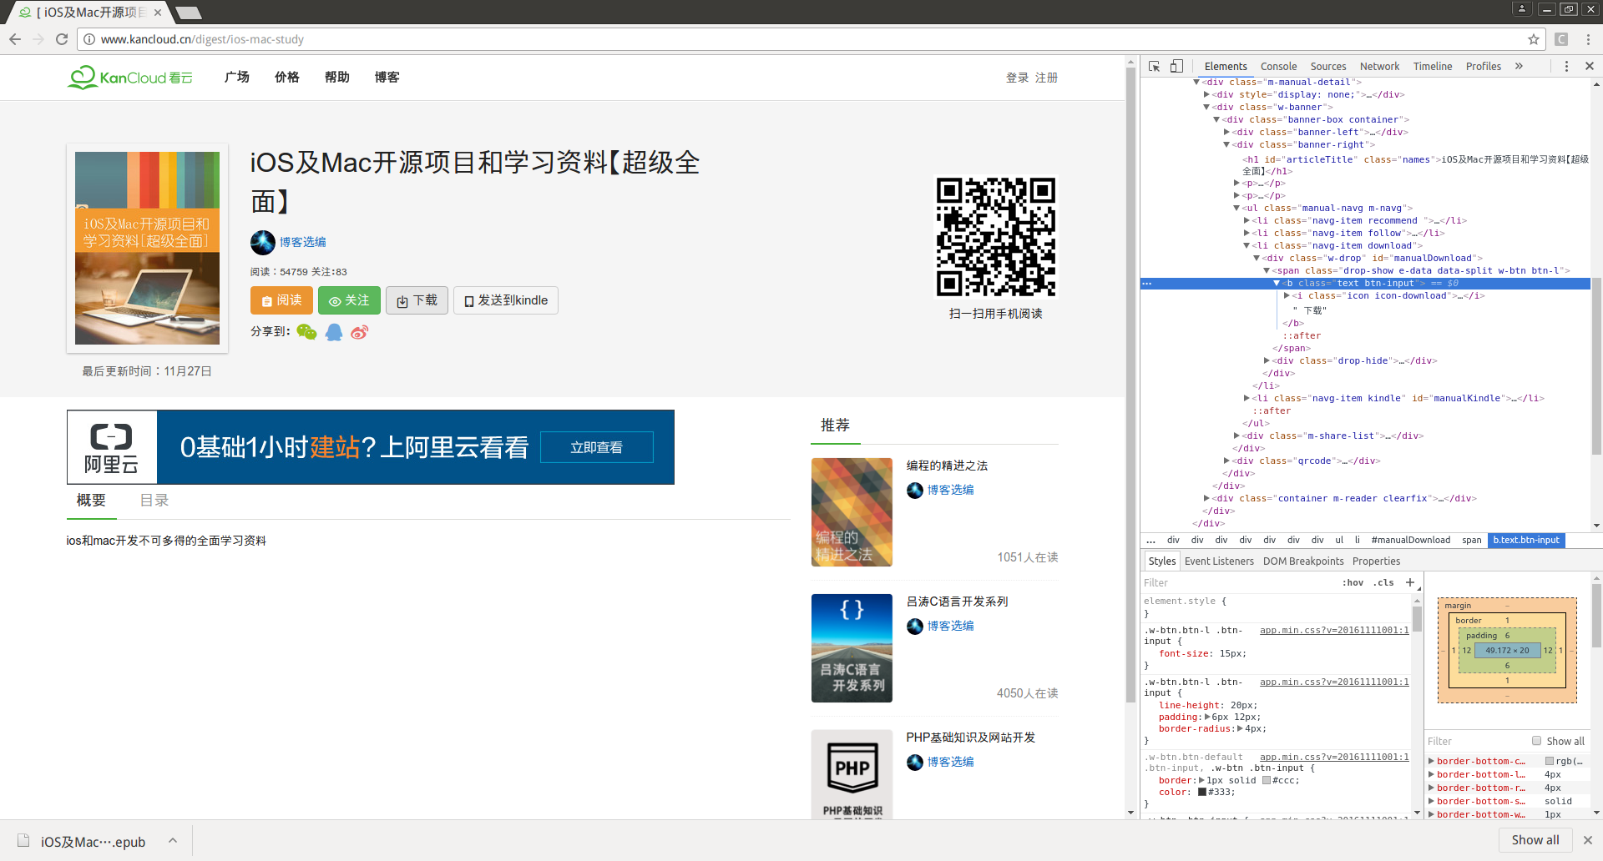
Task: Open downloaded epub file options arrow
Action: click(x=172, y=840)
